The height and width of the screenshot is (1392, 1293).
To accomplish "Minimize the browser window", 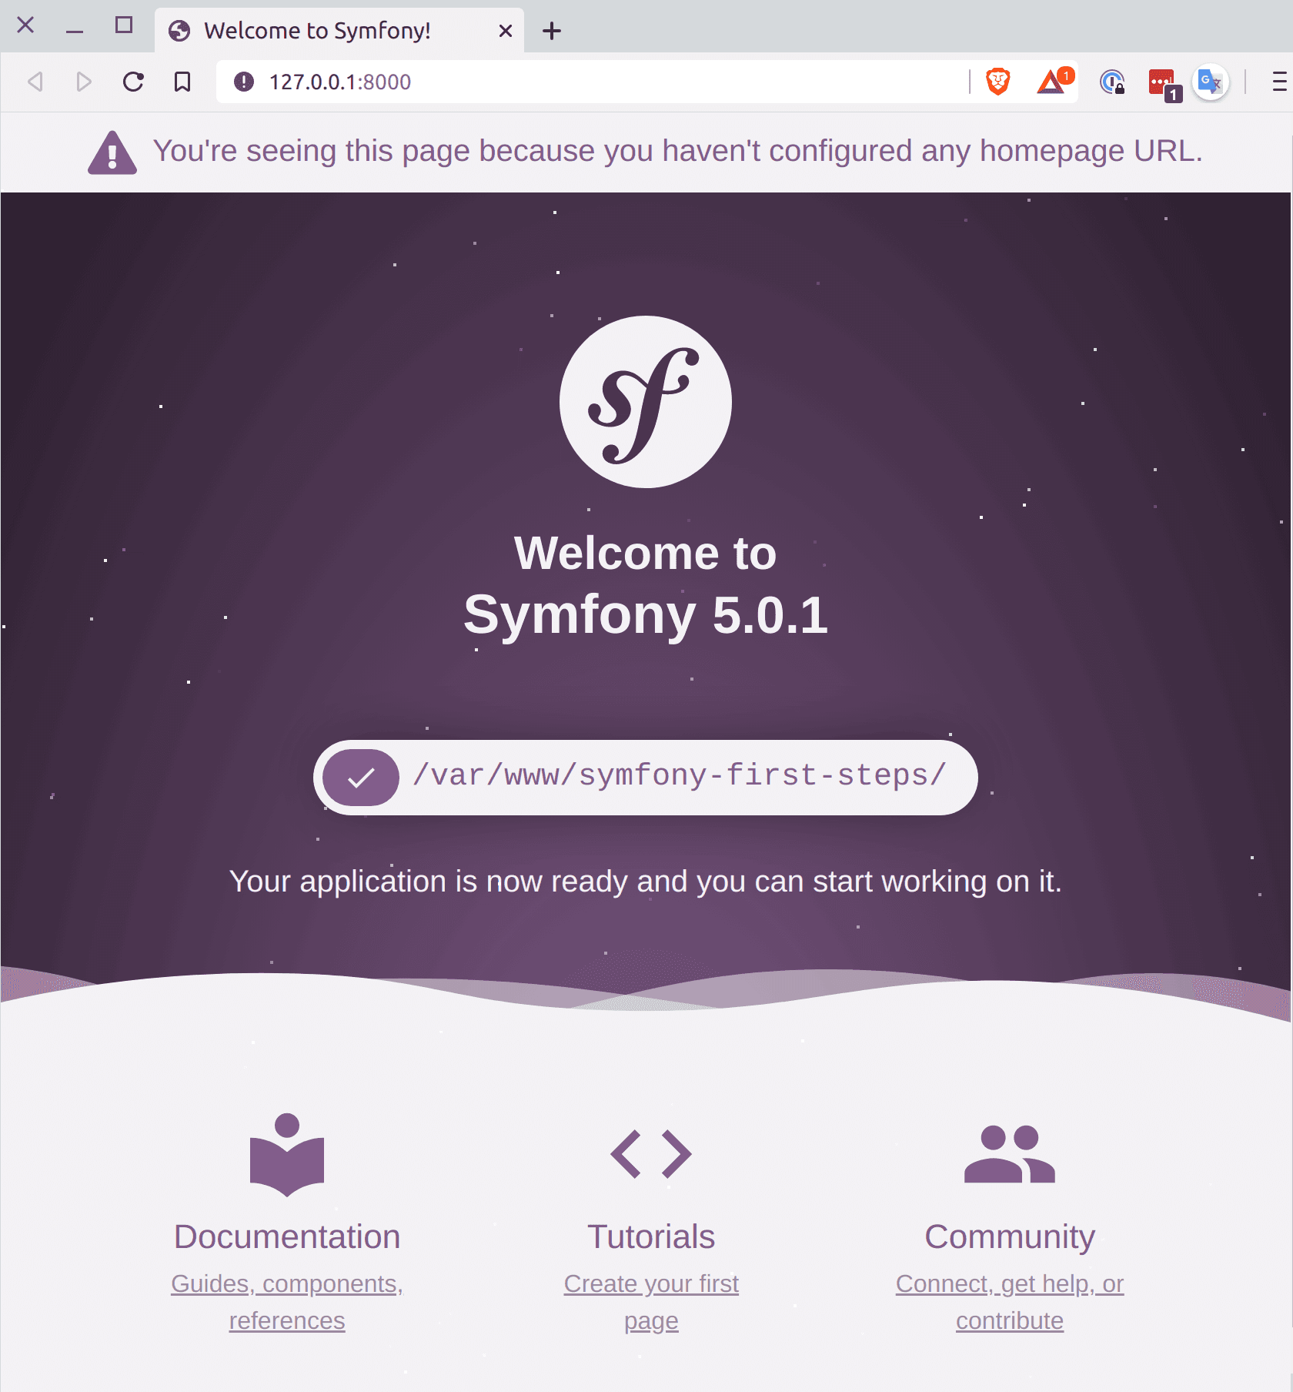I will 75,31.
